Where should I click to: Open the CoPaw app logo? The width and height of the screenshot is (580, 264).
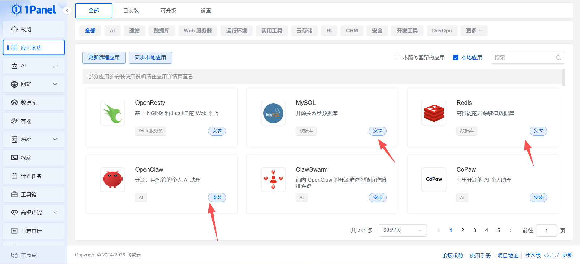click(434, 180)
